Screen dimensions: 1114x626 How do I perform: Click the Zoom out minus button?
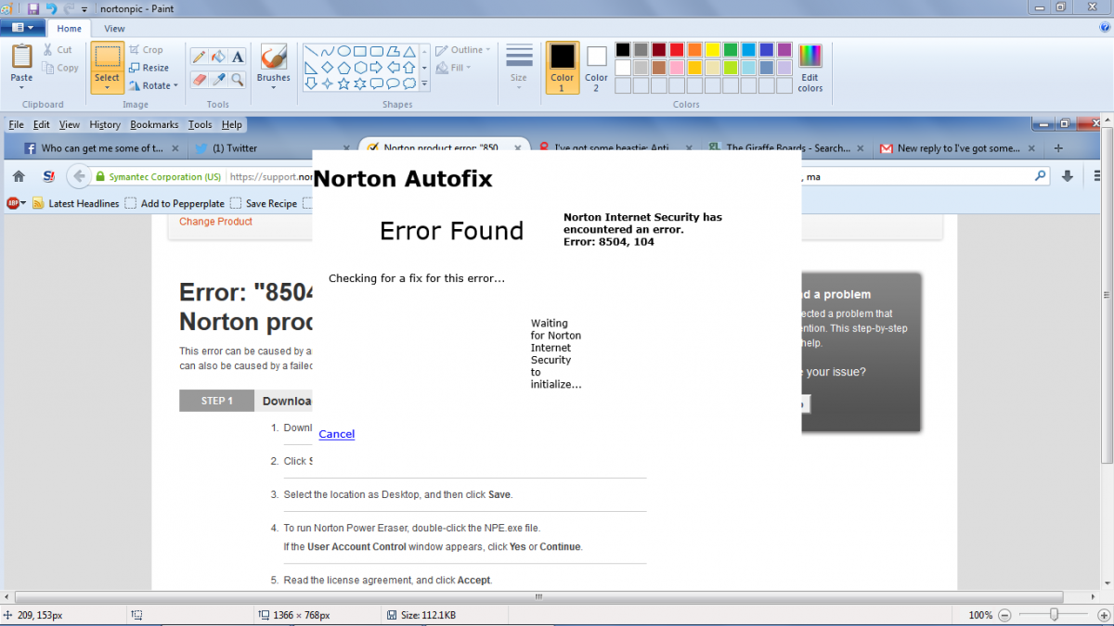[x=1006, y=615]
